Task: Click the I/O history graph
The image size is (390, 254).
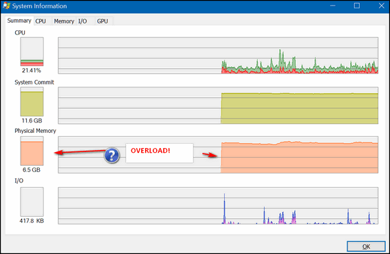Action: [218, 206]
